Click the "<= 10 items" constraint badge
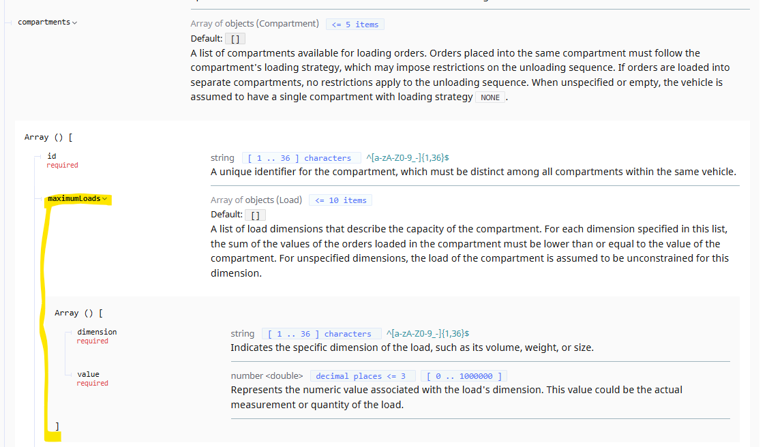 point(340,200)
